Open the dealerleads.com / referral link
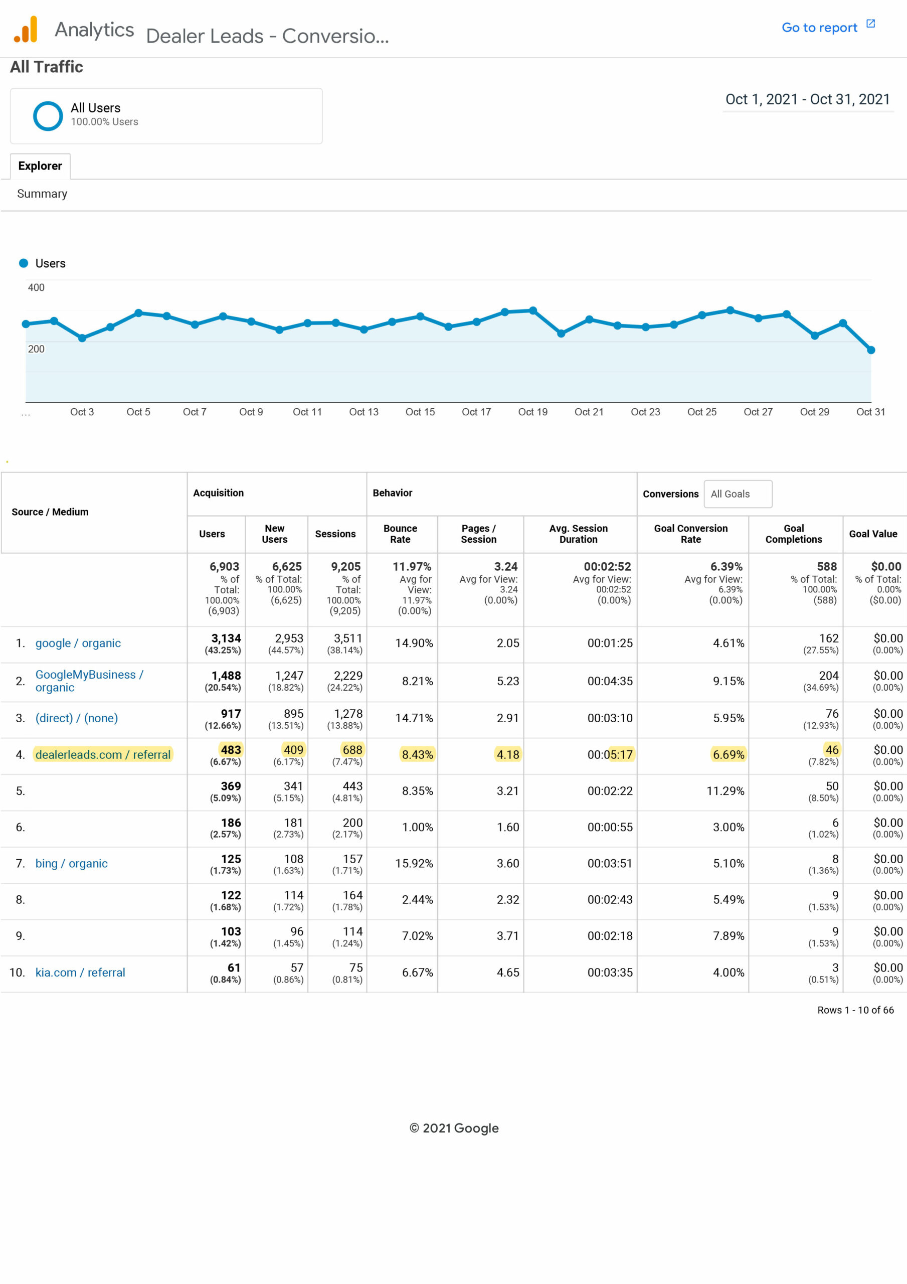907x1284 pixels. point(103,755)
